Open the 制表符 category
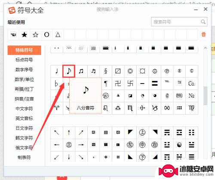Viewport: 215px width, 180px height. (25, 158)
